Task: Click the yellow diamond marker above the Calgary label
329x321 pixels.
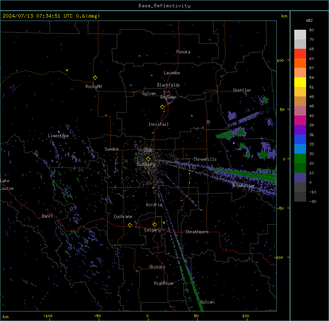Action: [x=155, y=225]
